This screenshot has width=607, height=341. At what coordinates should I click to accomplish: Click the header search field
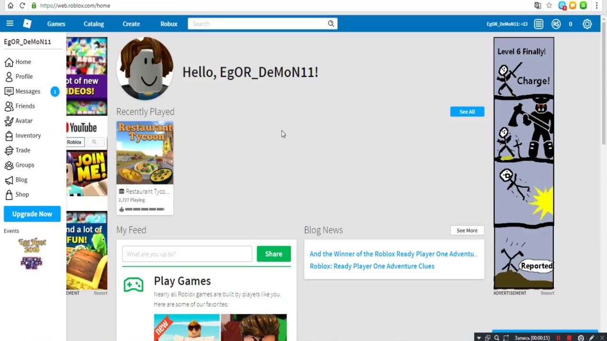(258, 24)
